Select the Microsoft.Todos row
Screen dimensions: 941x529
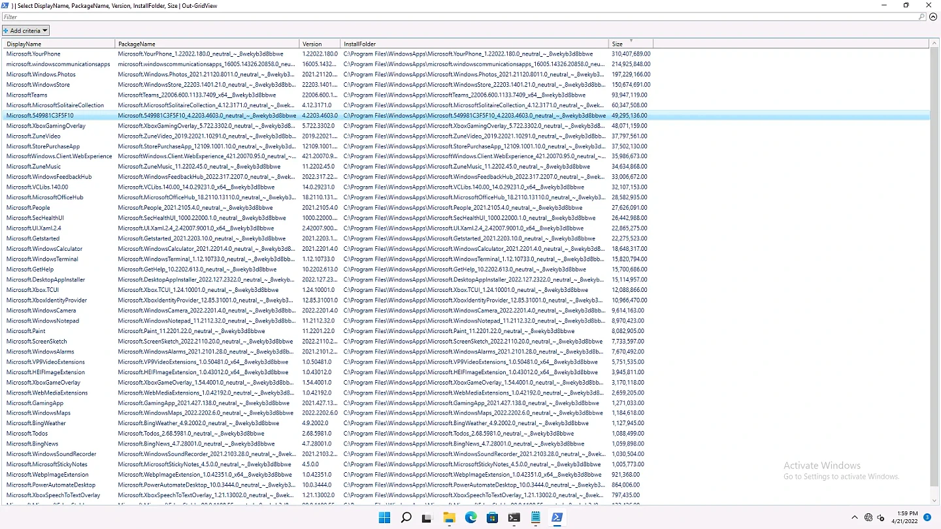(x=466, y=434)
